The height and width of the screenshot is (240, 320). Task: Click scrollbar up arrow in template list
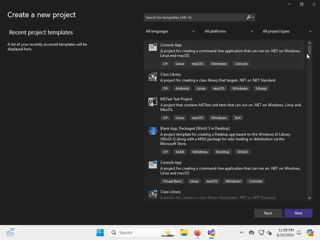pos(309,42)
